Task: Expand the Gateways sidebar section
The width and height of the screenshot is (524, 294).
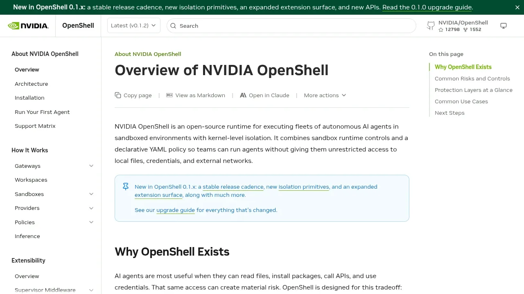Action: tap(91, 166)
